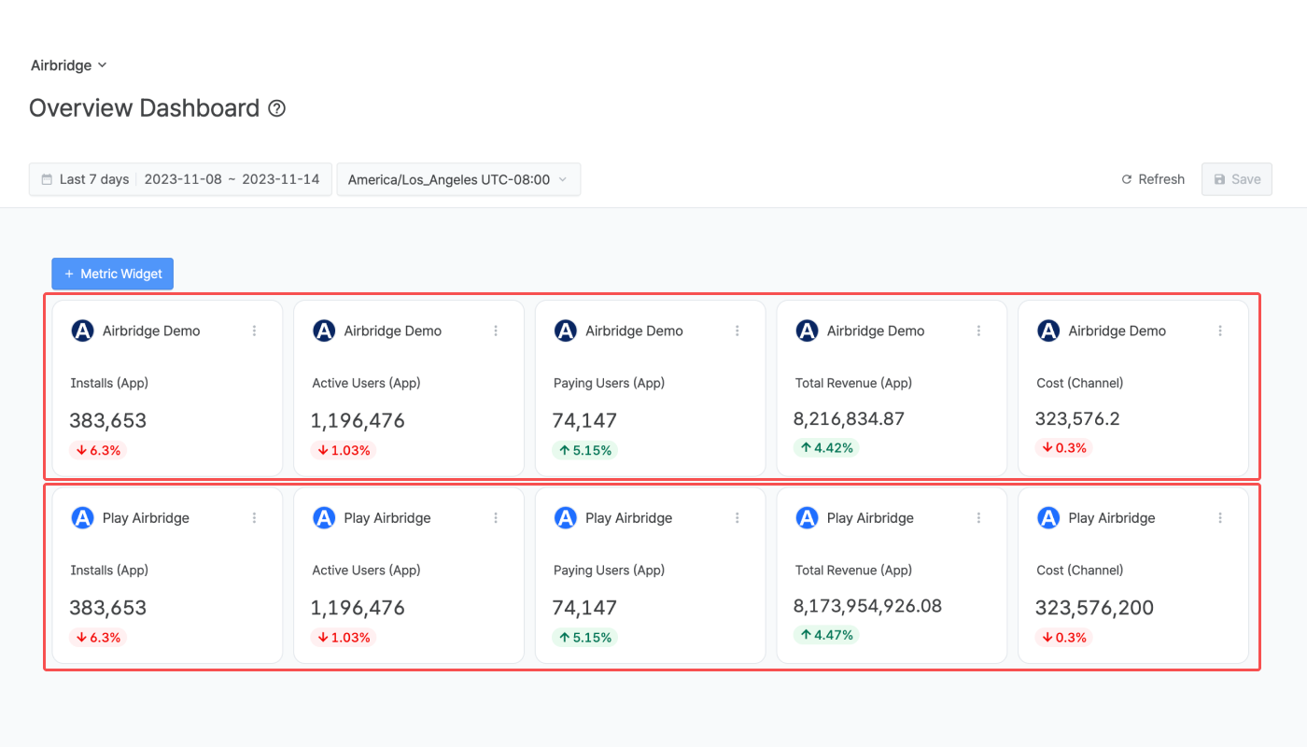The image size is (1307, 747).
Task: Open options menu on Airbridge Demo Paying Users card
Action: (x=738, y=331)
